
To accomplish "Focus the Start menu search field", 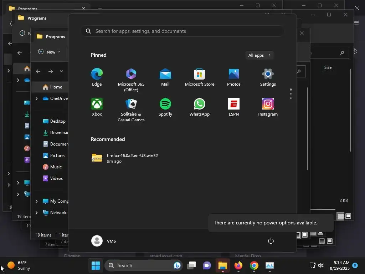I will [x=182, y=31].
